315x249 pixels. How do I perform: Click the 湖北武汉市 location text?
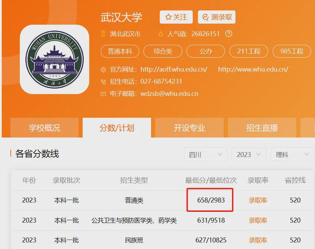pyautogui.click(x=125, y=34)
